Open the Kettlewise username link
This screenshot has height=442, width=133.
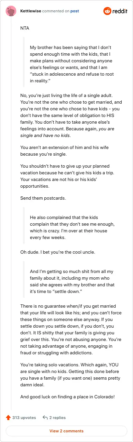(31, 11)
